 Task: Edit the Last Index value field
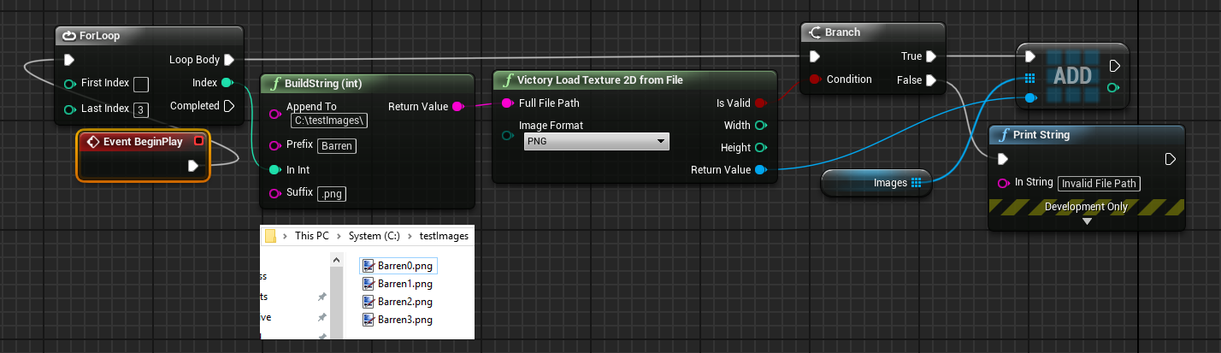141,109
